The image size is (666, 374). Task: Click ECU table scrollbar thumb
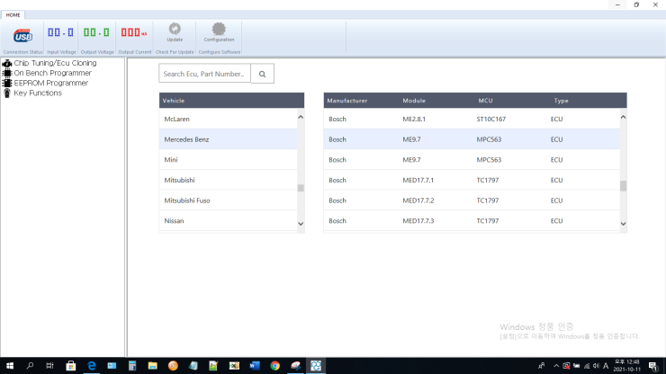click(623, 186)
